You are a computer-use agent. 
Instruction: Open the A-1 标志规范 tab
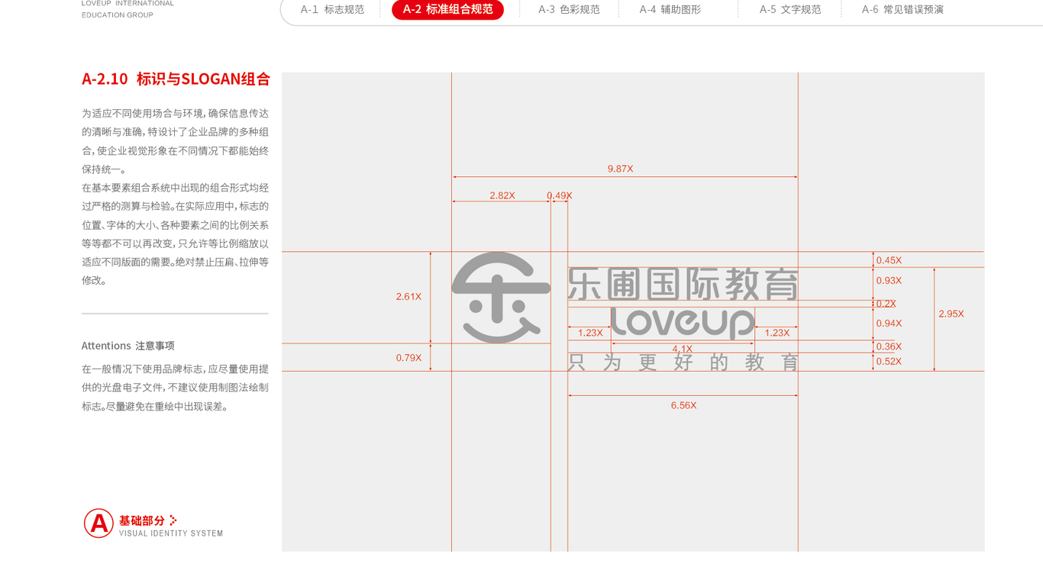pyautogui.click(x=332, y=10)
